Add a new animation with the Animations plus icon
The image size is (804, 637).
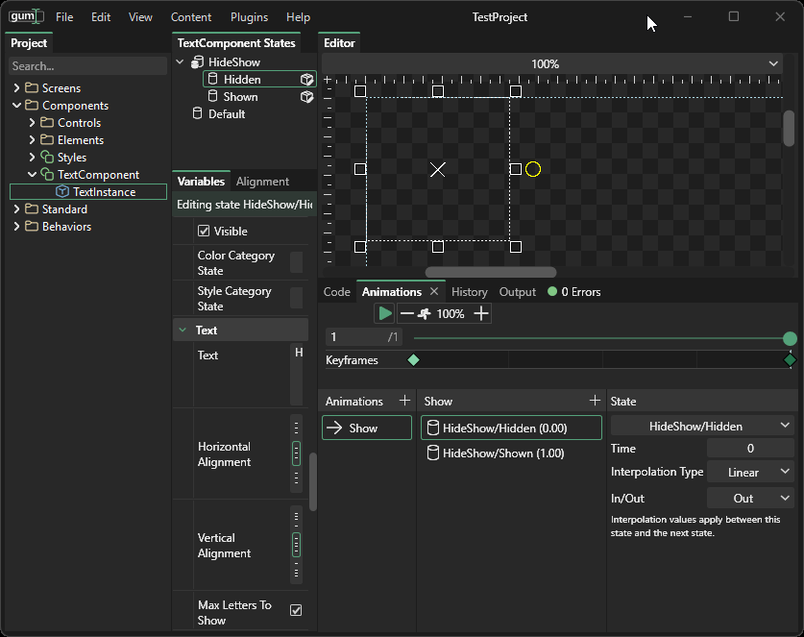(404, 401)
